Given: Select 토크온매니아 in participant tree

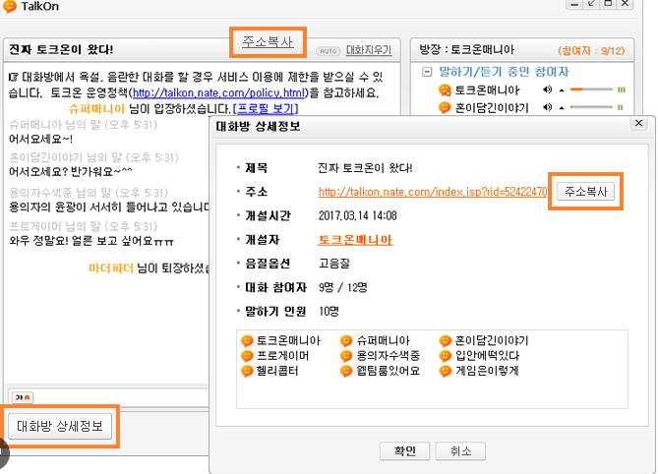Looking at the screenshot, I should (x=487, y=89).
